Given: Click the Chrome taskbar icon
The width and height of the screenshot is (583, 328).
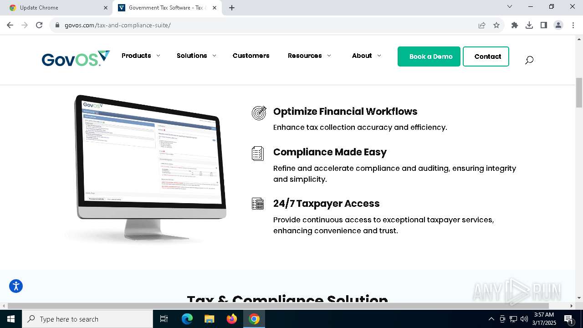Looking at the screenshot, I should (x=254, y=319).
